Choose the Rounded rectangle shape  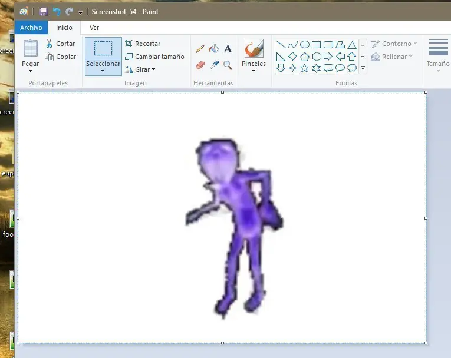328,45
